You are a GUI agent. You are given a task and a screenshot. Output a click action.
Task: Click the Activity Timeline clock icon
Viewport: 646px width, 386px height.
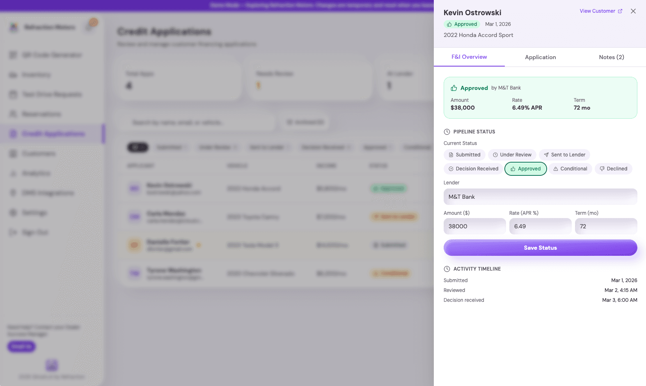447,269
